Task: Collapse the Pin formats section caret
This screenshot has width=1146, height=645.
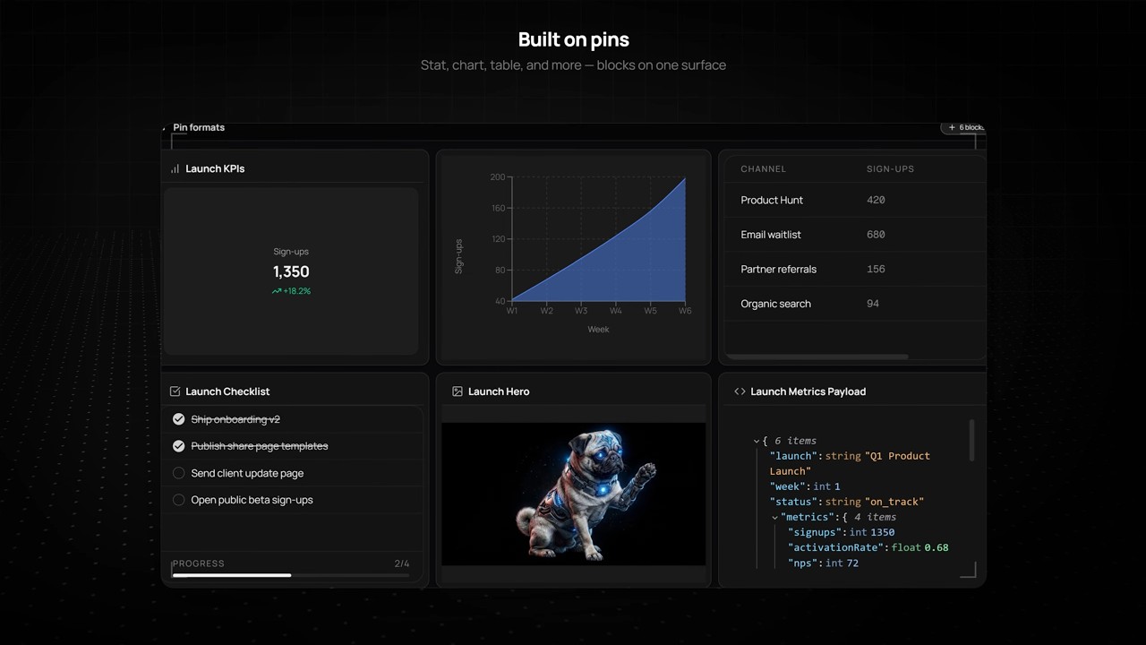Action: pyautogui.click(x=165, y=128)
